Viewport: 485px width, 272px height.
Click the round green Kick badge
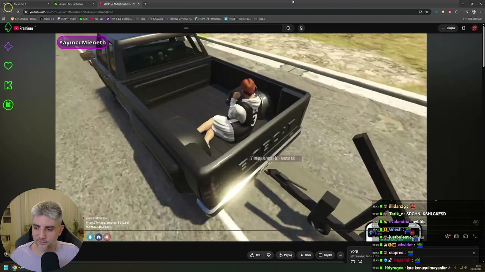[8, 105]
